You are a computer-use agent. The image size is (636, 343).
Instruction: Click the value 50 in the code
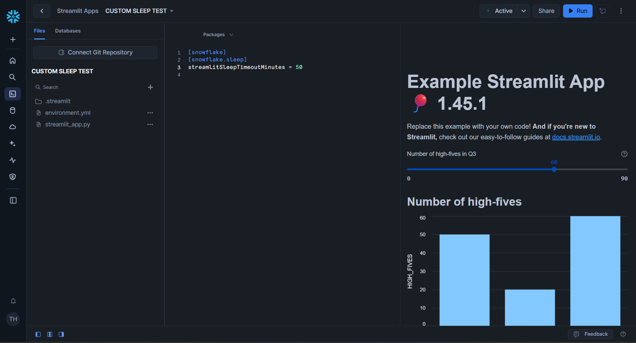tap(299, 67)
